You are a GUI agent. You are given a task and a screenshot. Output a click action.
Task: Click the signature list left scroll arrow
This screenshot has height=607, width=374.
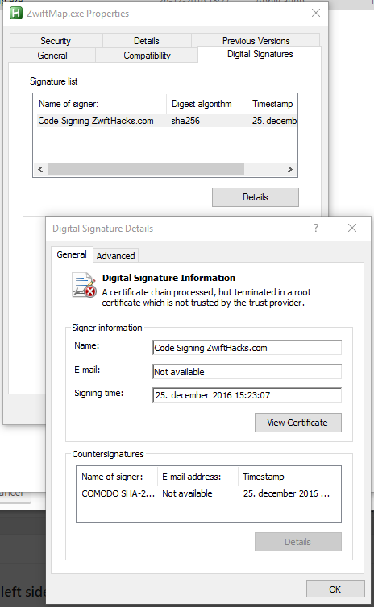click(x=40, y=170)
